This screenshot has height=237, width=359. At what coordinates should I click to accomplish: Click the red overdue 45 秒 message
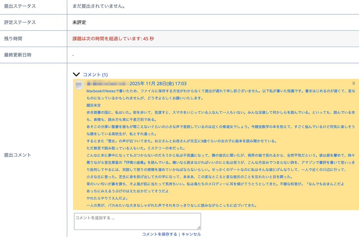click(x=113, y=39)
